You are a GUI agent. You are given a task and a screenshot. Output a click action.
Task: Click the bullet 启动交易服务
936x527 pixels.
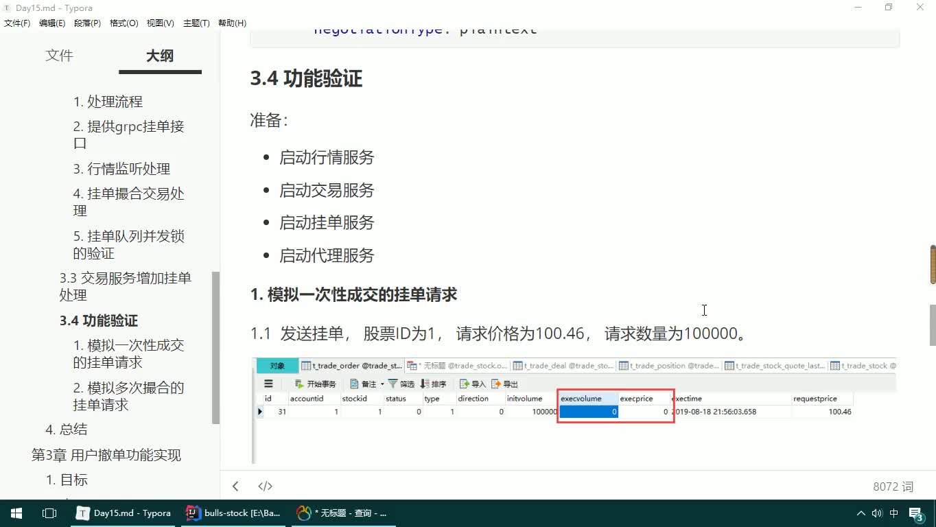pyautogui.click(x=327, y=191)
